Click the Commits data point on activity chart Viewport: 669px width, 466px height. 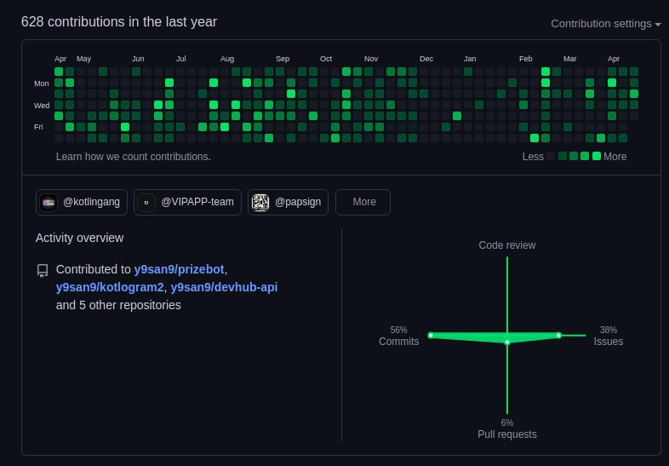[x=431, y=336]
